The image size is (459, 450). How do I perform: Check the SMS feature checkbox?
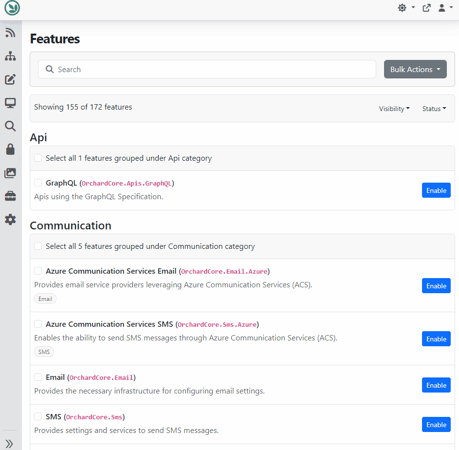(x=38, y=416)
